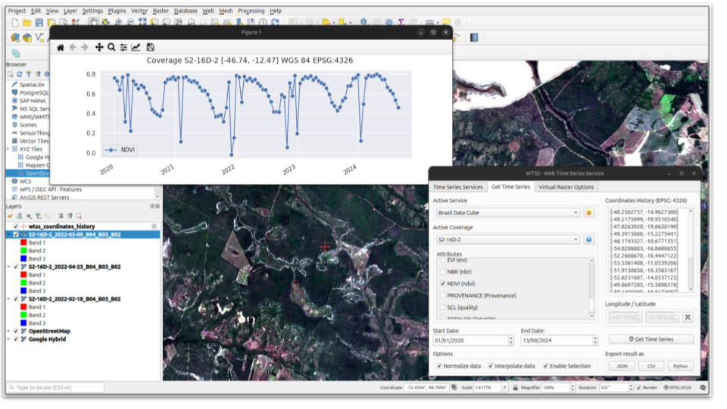
Task: Collapse the S2-16D-2_2022-04-23_B04_B03_B02 layer
Action: [8, 267]
